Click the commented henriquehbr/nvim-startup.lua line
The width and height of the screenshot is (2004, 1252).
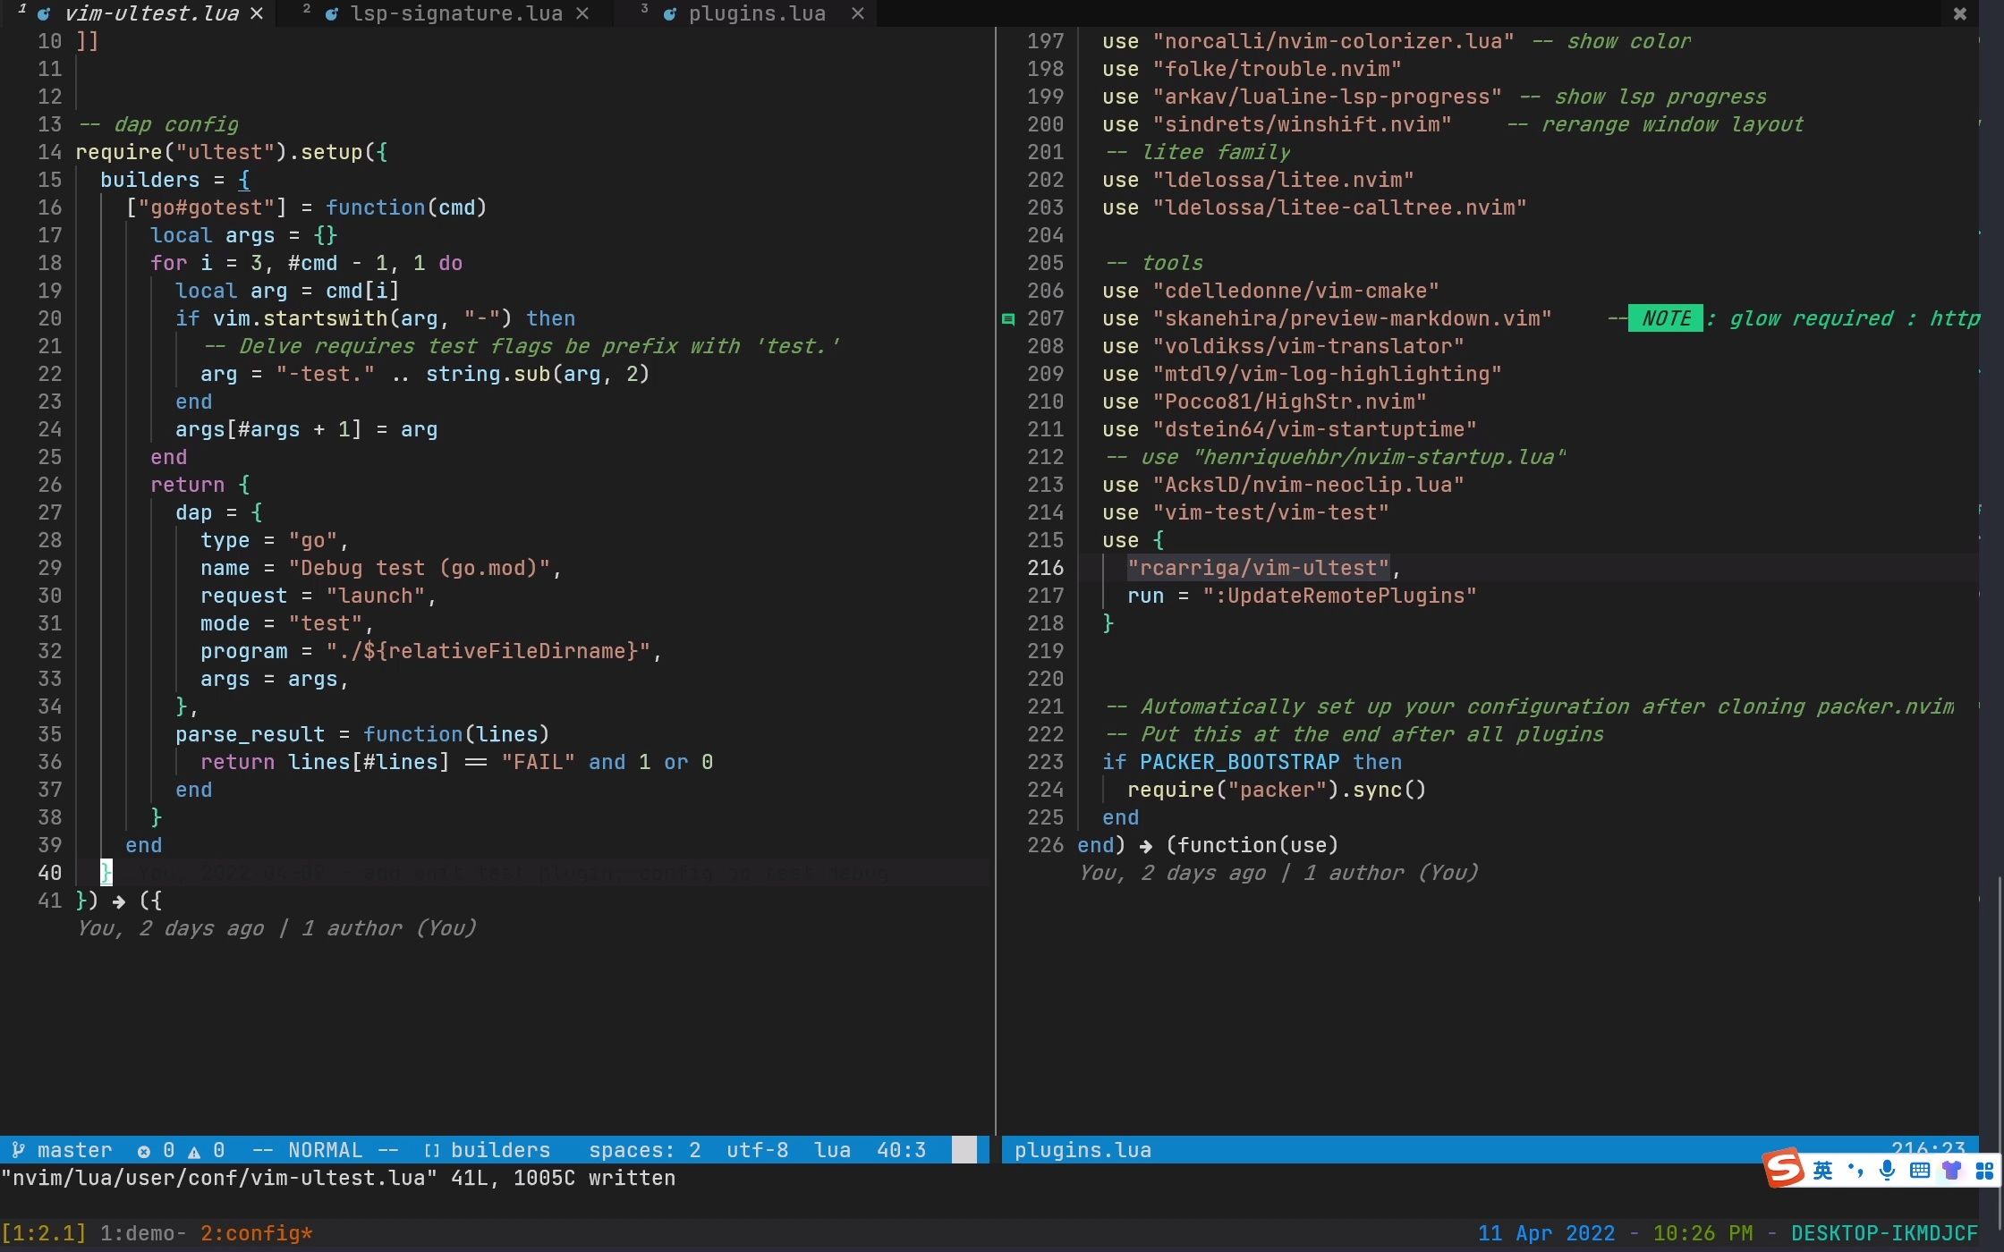coord(1336,457)
